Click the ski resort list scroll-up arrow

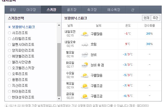click(x=59, y=25)
